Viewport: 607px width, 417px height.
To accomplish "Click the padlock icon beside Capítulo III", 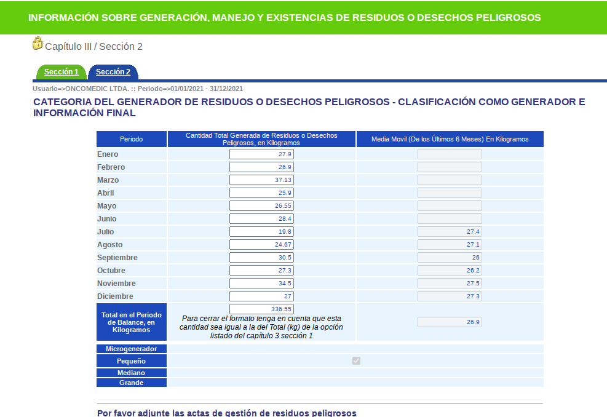I will click(x=38, y=44).
